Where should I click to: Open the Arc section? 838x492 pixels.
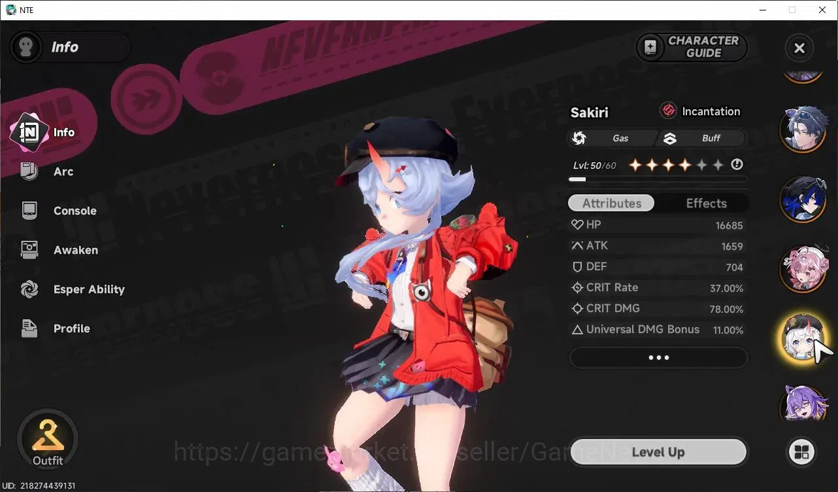click(63, 171)
